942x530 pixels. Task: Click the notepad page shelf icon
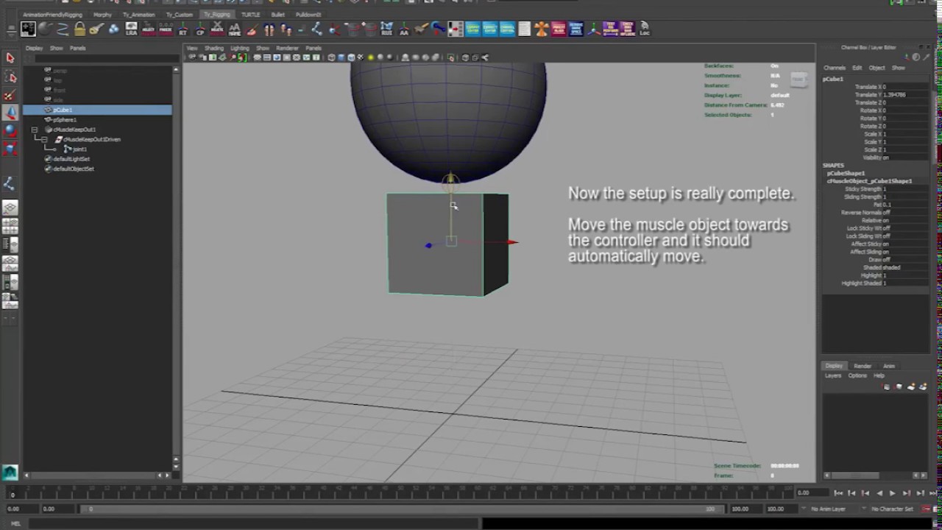tap(524, 29)
